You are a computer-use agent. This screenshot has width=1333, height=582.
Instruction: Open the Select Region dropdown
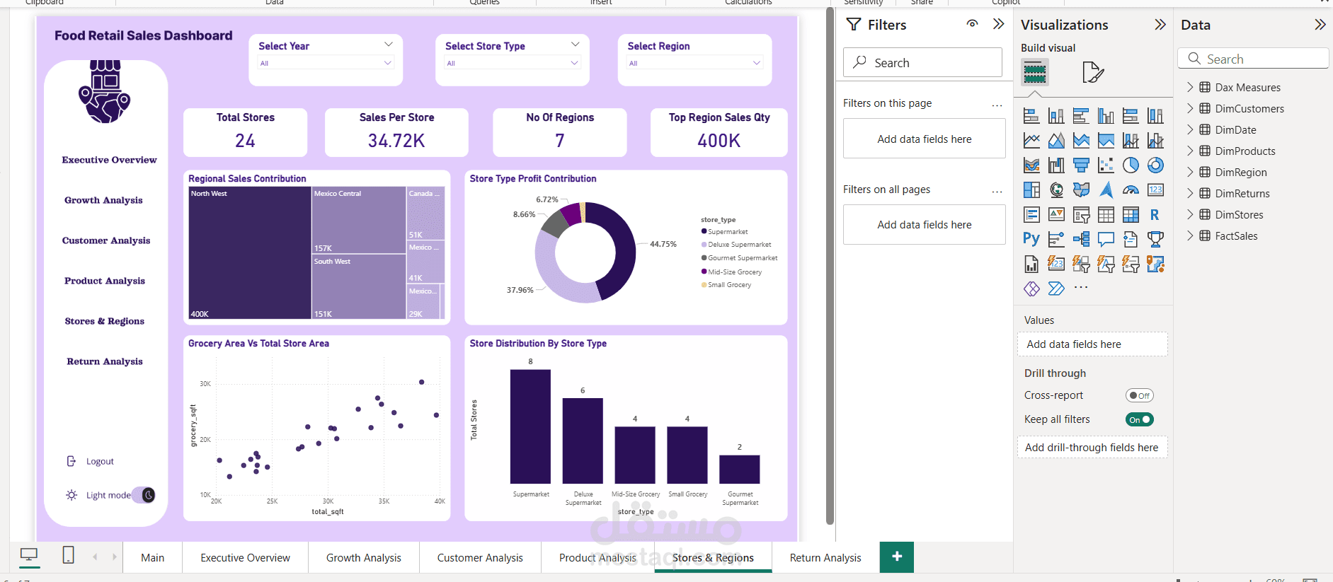tap(695, 63)
